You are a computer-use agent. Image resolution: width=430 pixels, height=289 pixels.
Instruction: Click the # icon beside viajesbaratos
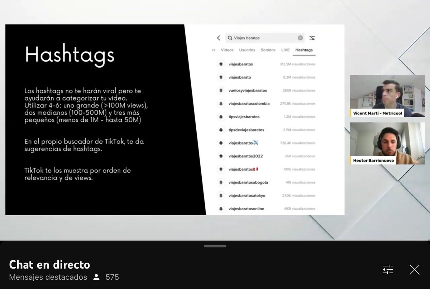pos(221,64)
